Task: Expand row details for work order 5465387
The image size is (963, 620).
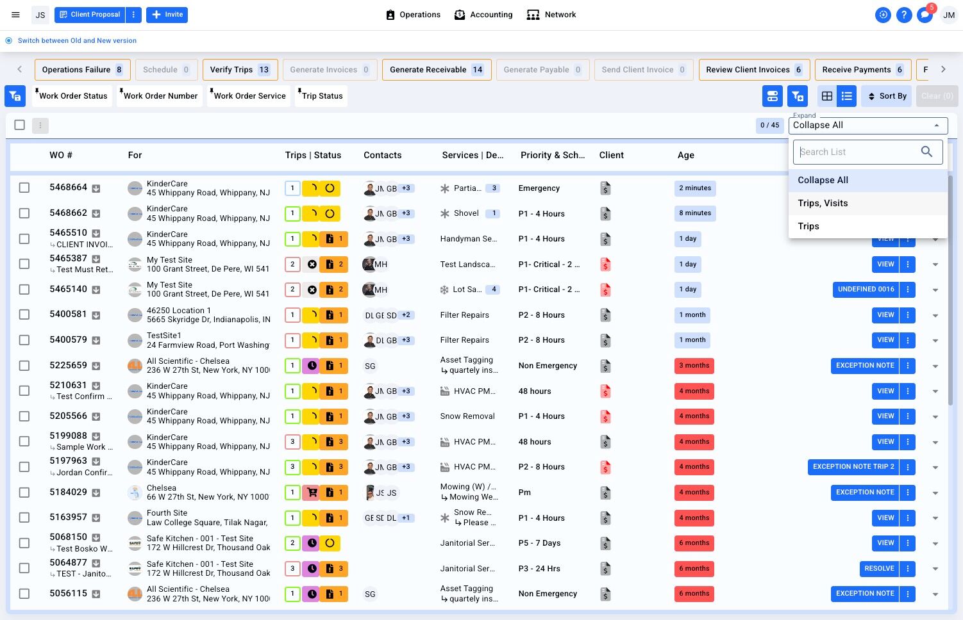Action: point(935,265)
